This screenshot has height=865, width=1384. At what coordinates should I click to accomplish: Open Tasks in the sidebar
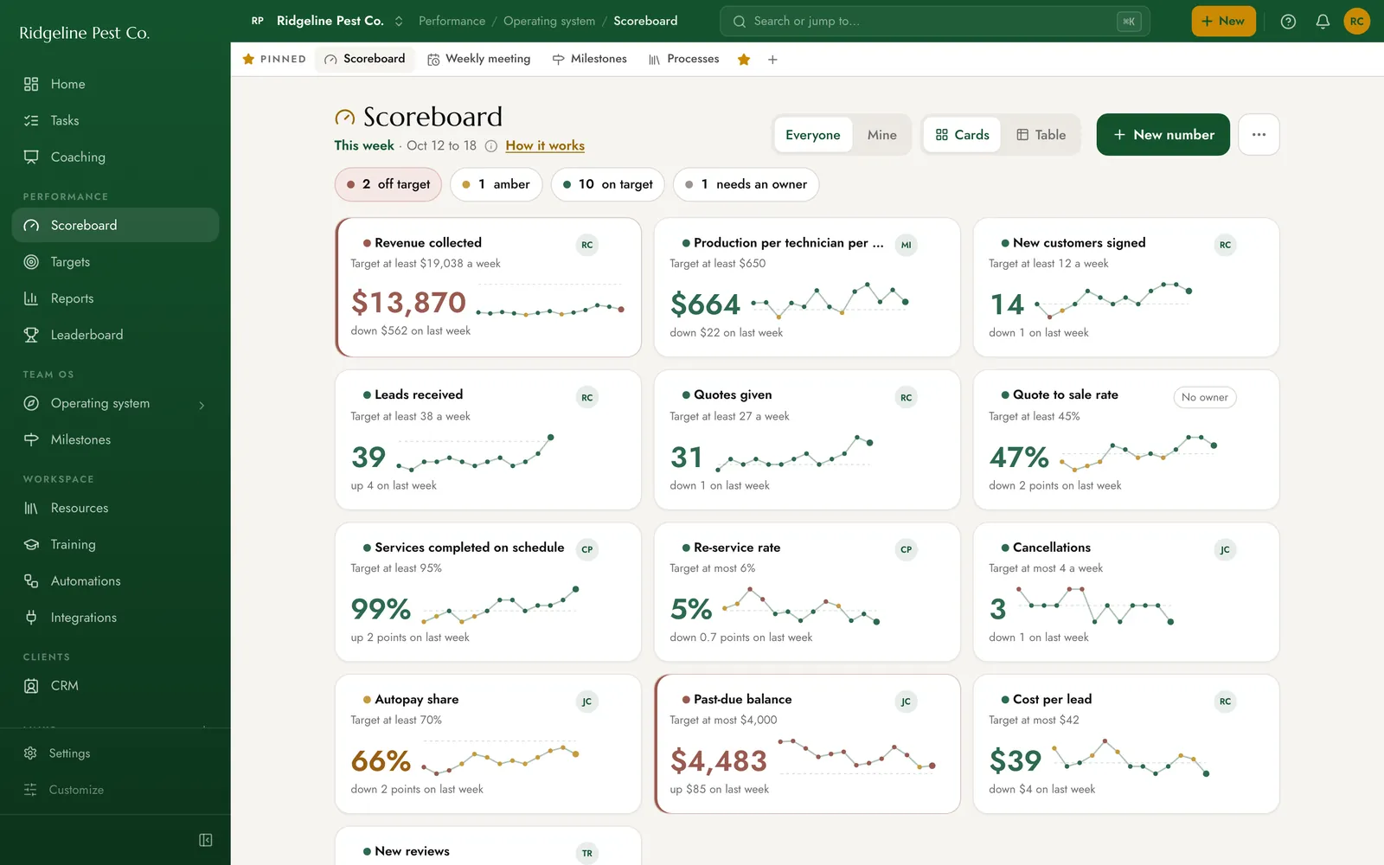point(115,120)
